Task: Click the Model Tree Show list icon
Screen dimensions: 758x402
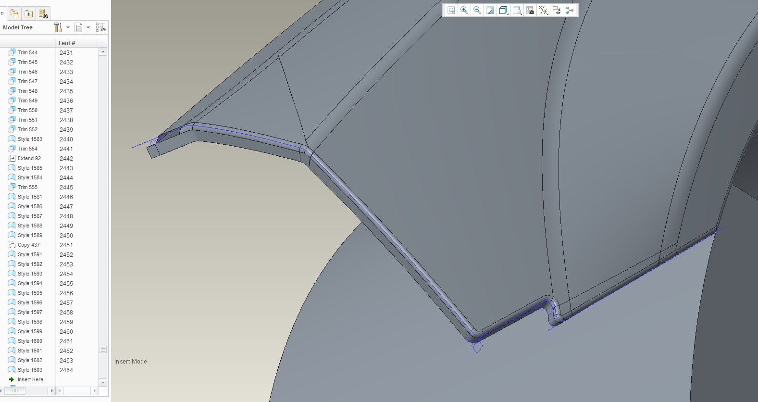Action: [79, 27]
